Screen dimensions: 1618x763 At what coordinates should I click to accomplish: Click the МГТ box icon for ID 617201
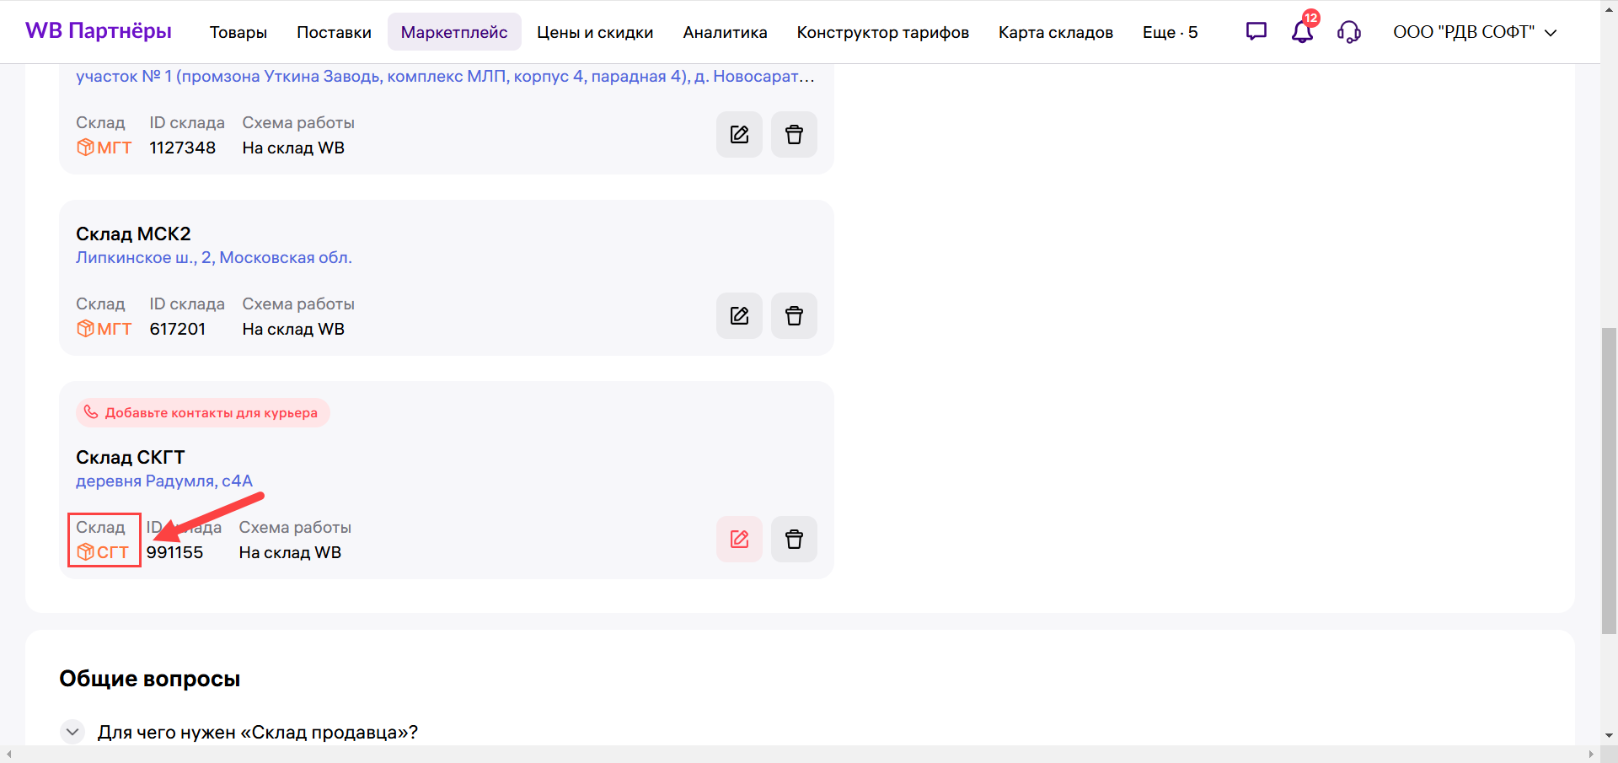[85, 329]
